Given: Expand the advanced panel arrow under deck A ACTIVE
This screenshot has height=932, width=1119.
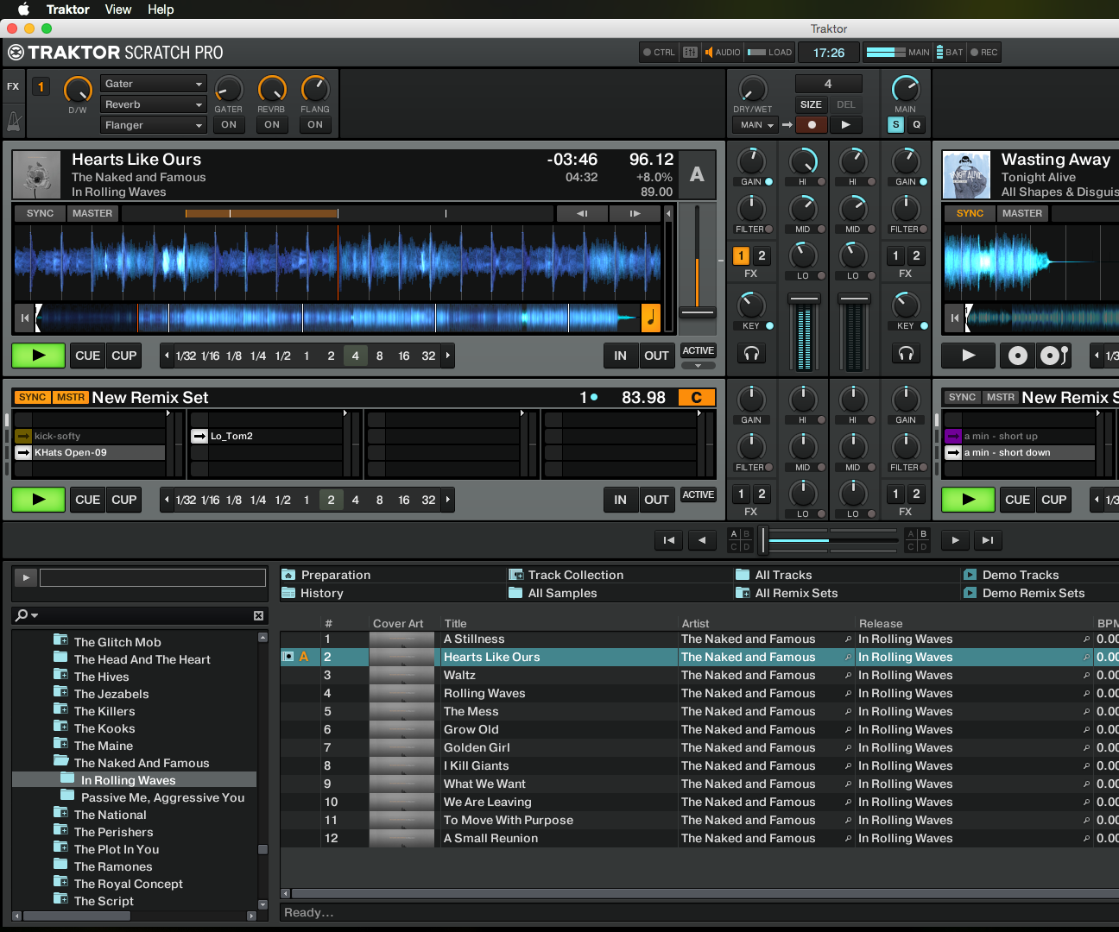Looking at the screenshot, I should [698, 366].
